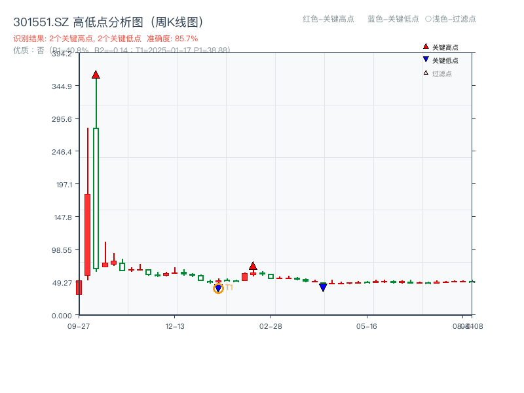
Task: Select the red triangle marker near the 02-28 rally
Action: 252,265
